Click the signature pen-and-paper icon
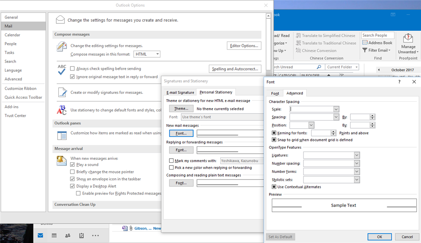421x243 pixels. (x=62, y=92)
